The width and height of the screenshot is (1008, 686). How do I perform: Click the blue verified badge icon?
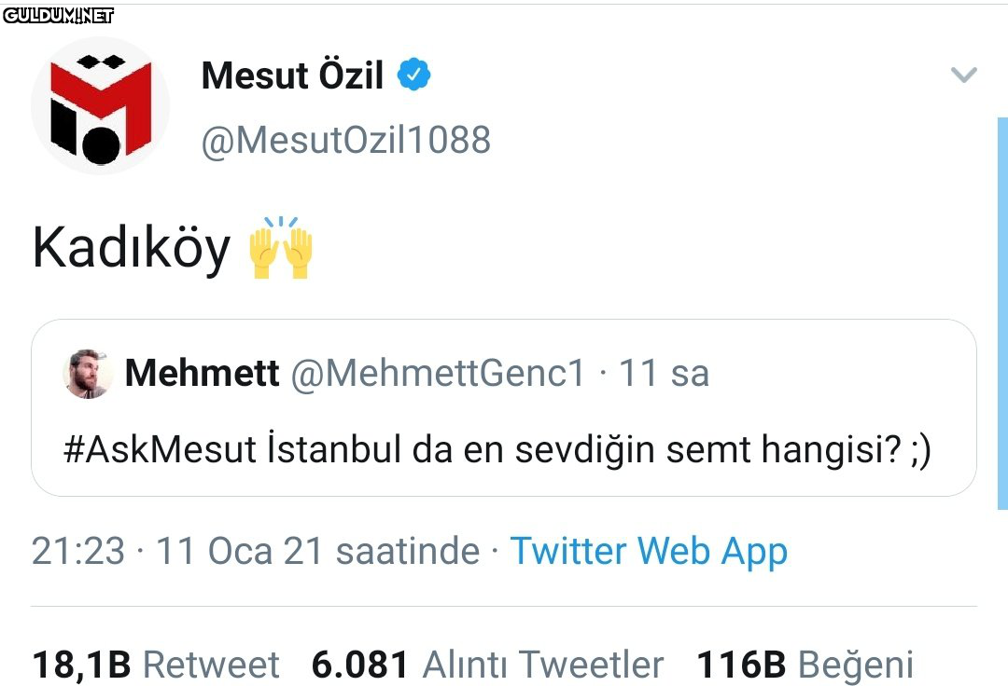coord(414,75)
